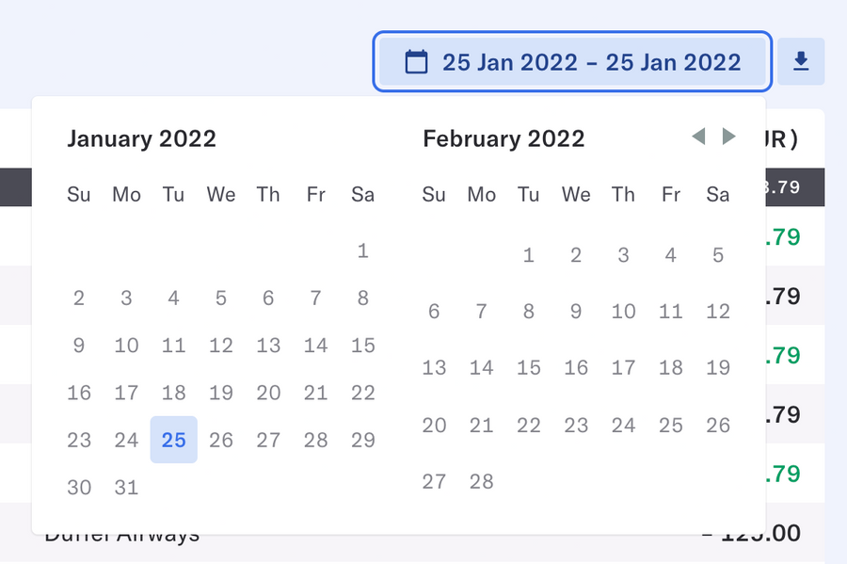Click the February 2022 month header

point(503,138)
